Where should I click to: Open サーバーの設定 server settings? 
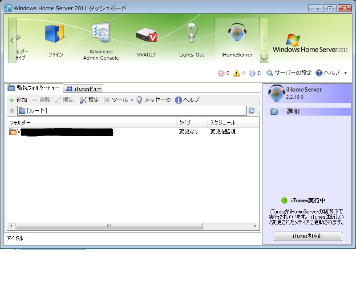[x=289, y=73]
